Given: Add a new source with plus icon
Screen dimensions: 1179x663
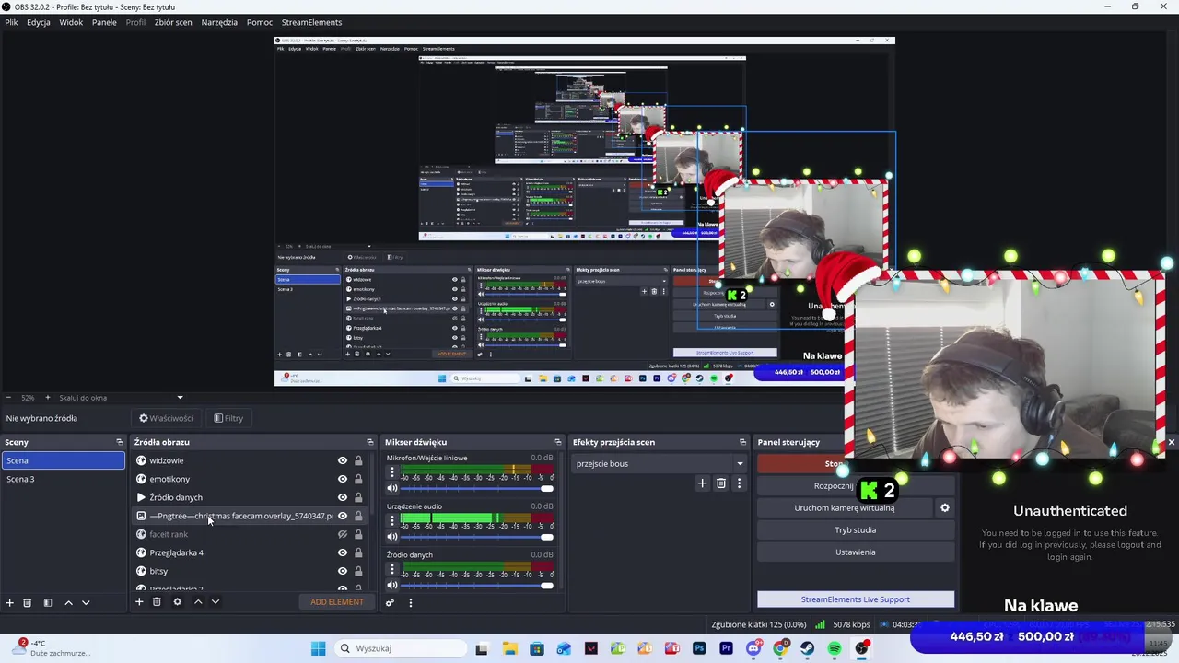Looking at the screenshot, I should coord(139,602).
